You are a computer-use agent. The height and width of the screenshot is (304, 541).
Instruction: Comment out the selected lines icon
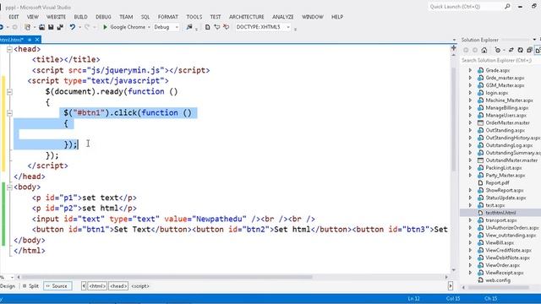pos(216,27)
